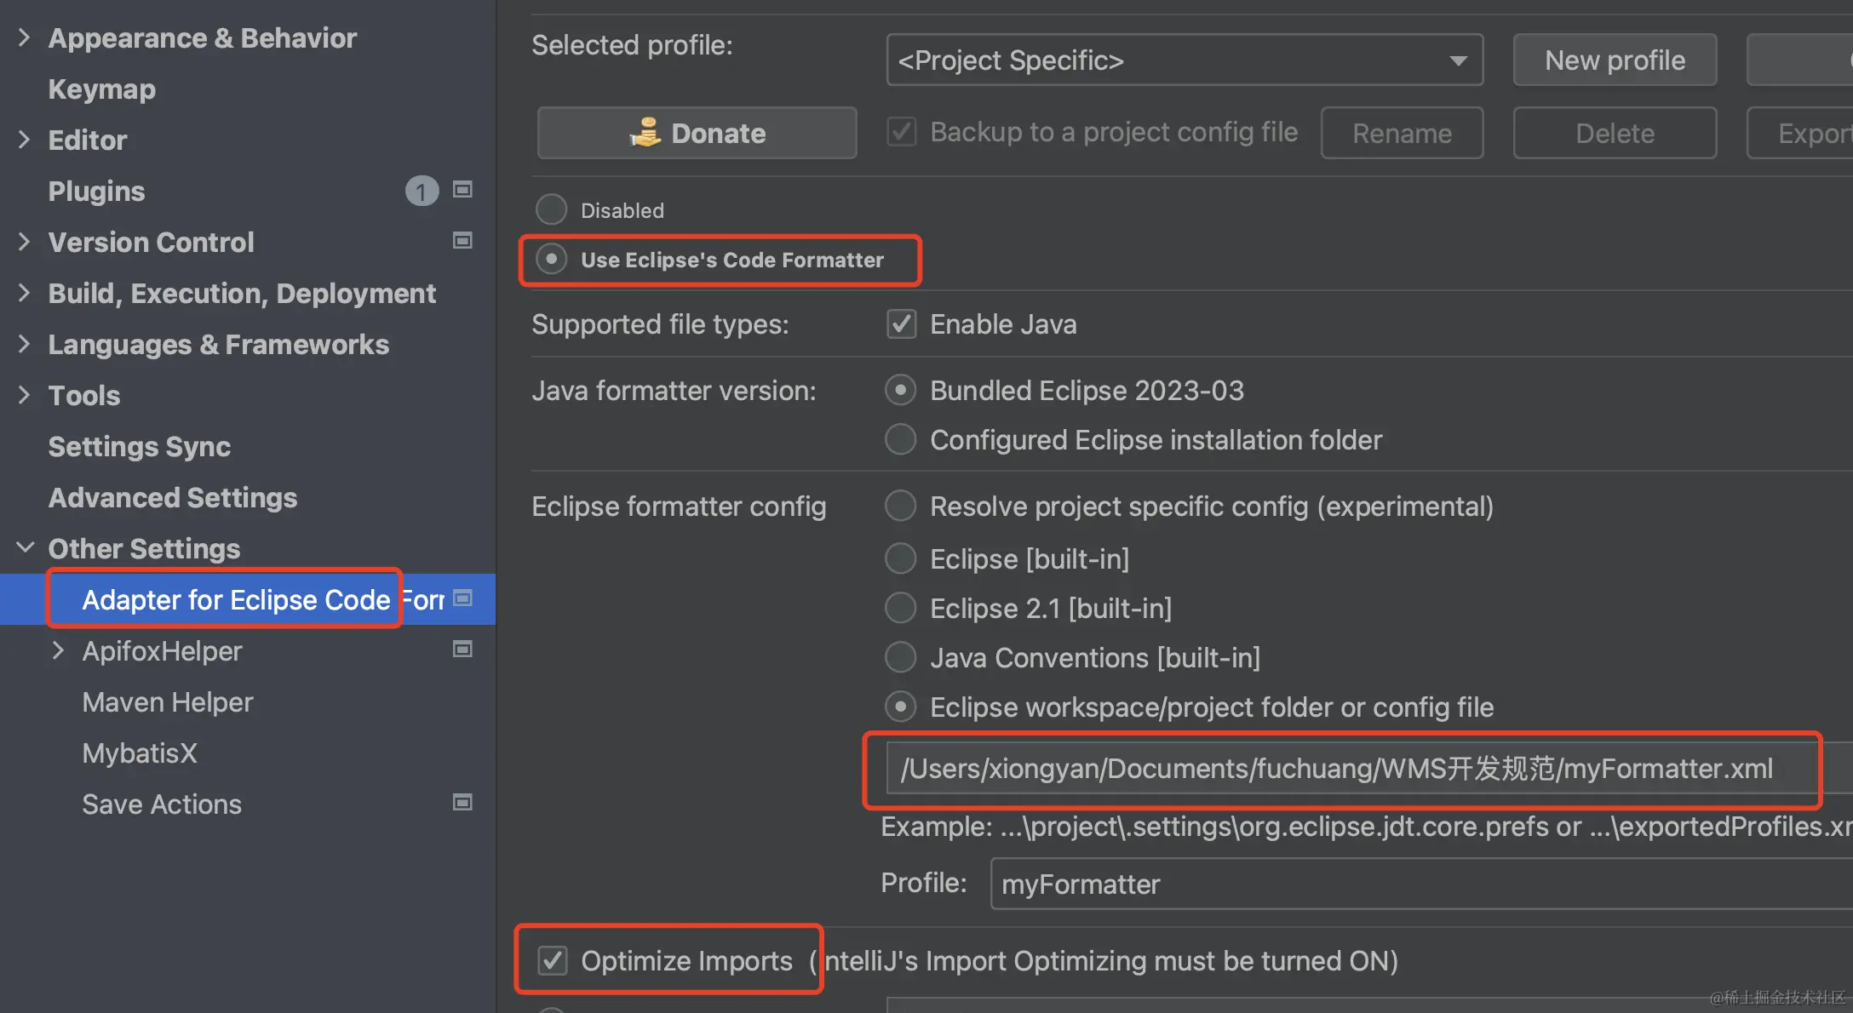
Task: Expand the Appearance & Behavior section
Action: pyautogui.click(x=24, y=37)
